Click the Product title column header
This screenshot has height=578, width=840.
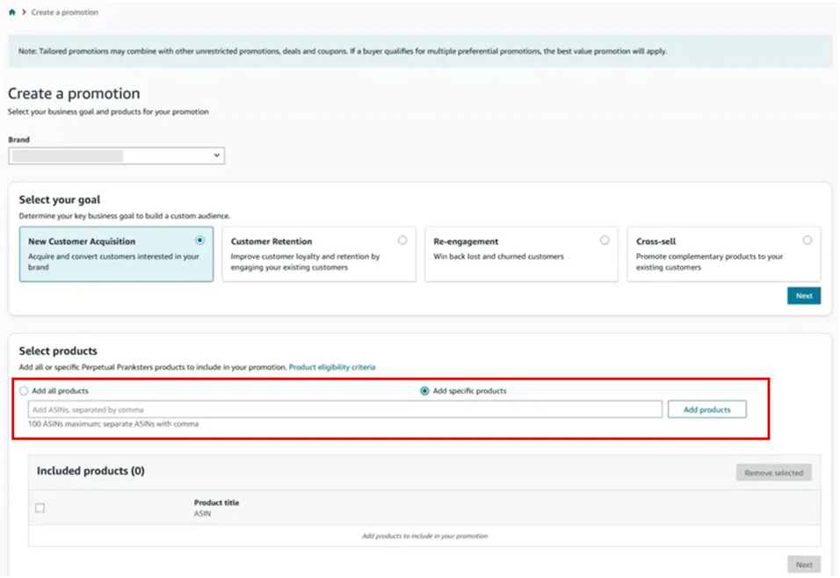point(216,502)
